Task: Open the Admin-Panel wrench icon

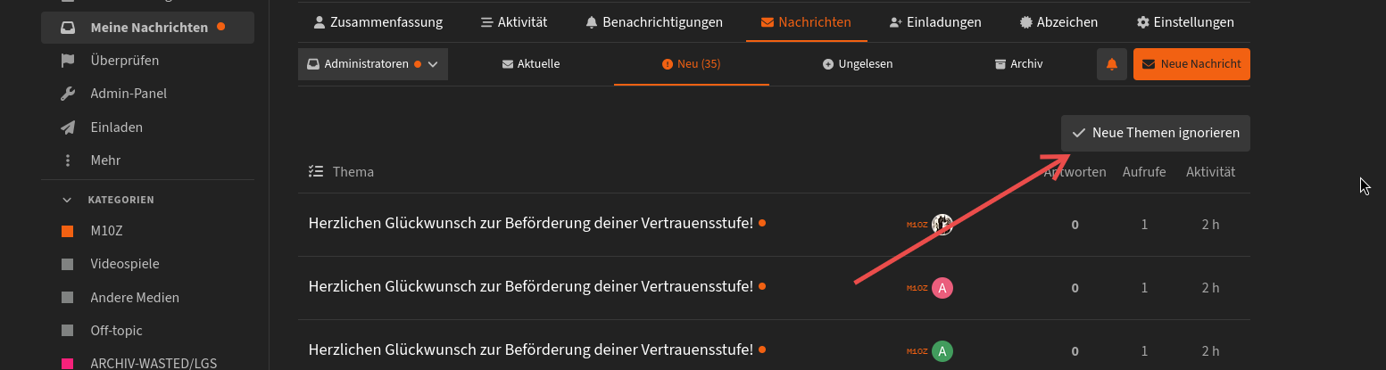Action: (67, 94)
